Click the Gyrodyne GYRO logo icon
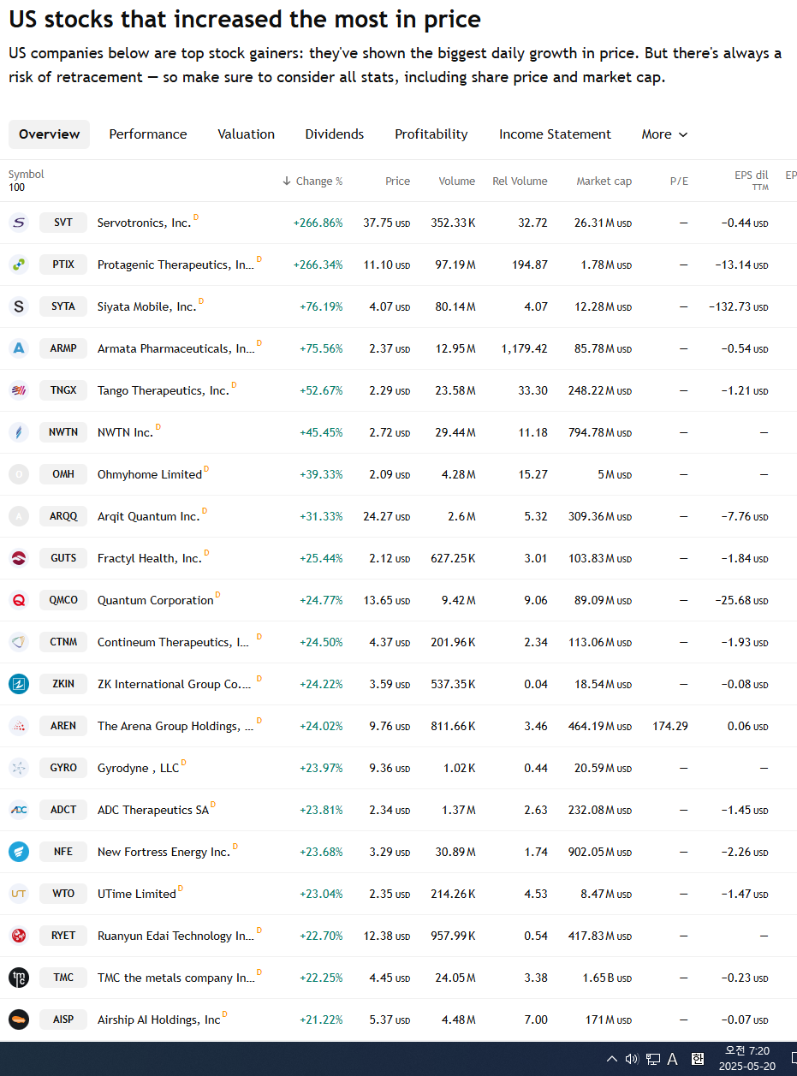Screen dimensions: 797x1076 point(19,768)
